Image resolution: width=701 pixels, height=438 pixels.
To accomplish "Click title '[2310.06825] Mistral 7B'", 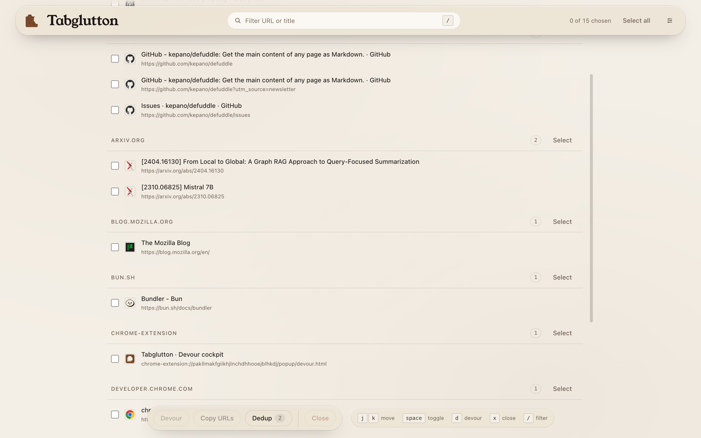I will 177,187.
